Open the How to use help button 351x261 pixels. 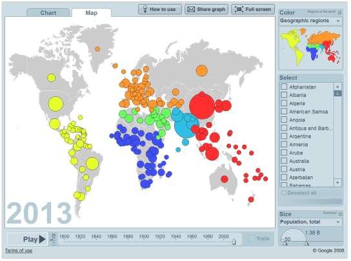pyautogui.click(x=160, y=10)
